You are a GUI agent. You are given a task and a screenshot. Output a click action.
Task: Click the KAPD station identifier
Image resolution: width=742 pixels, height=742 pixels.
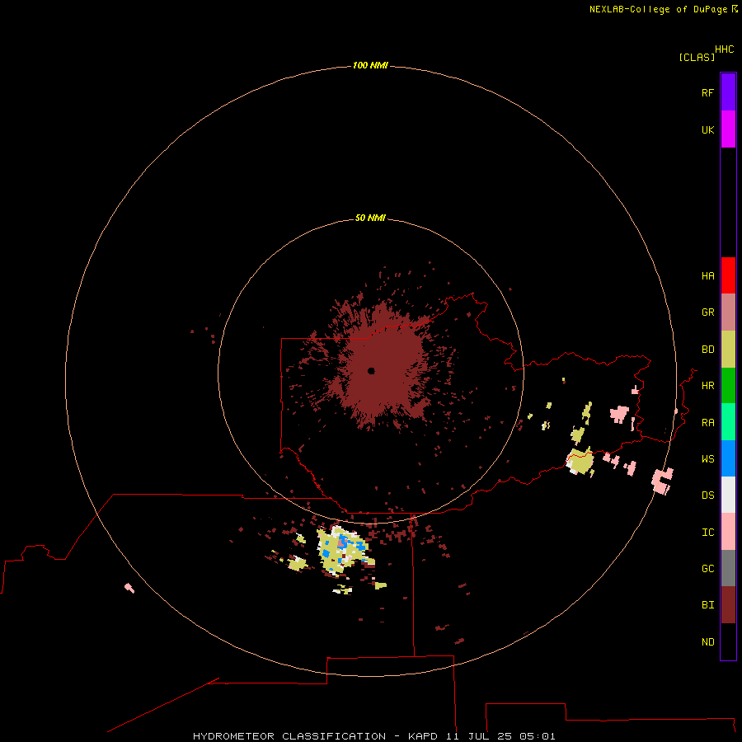point(423,736)
